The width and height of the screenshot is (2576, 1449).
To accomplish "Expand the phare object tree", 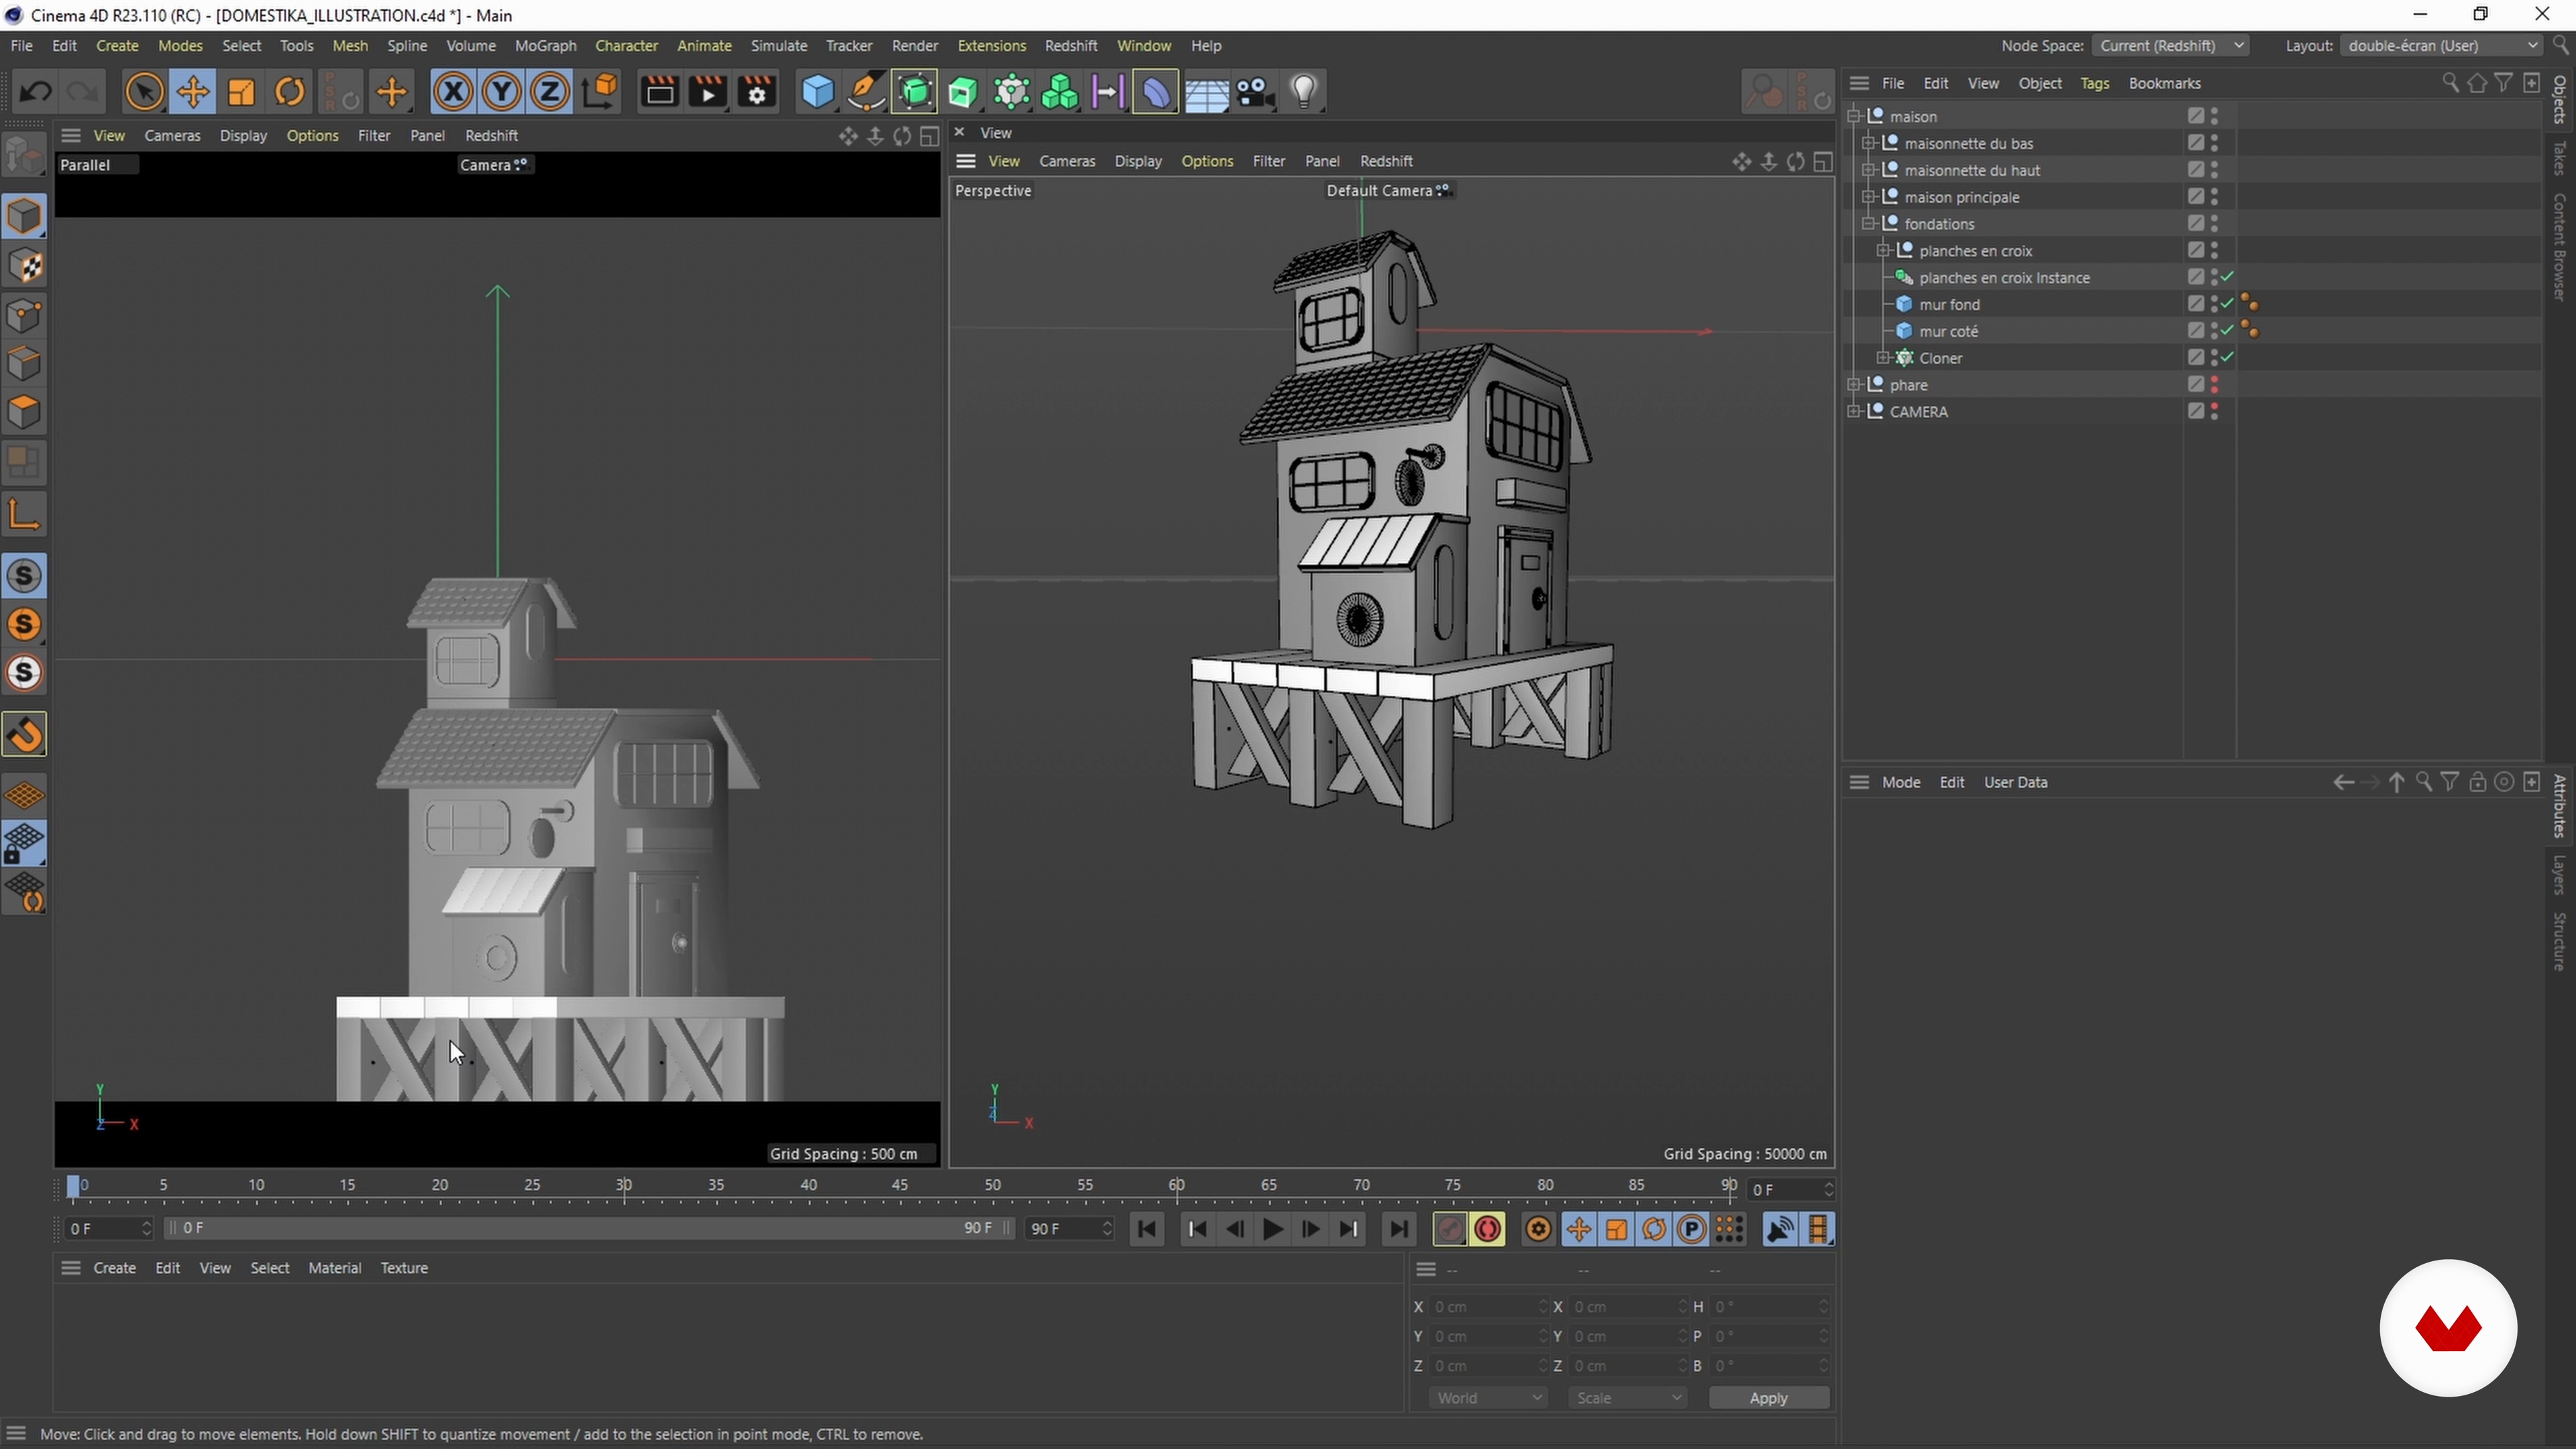I will (1855, 384).
